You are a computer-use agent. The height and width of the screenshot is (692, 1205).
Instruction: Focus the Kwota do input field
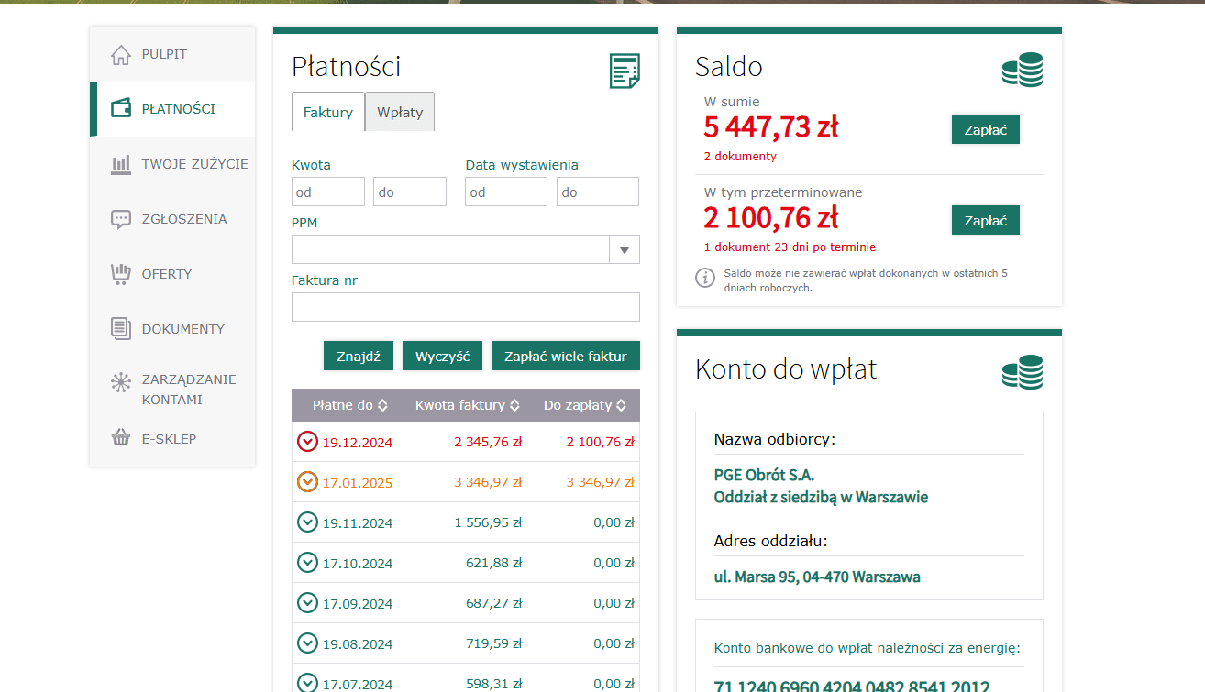click(x=410, y=192)
